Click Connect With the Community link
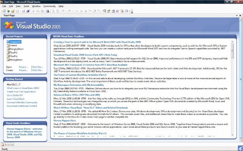 point(22,102)
